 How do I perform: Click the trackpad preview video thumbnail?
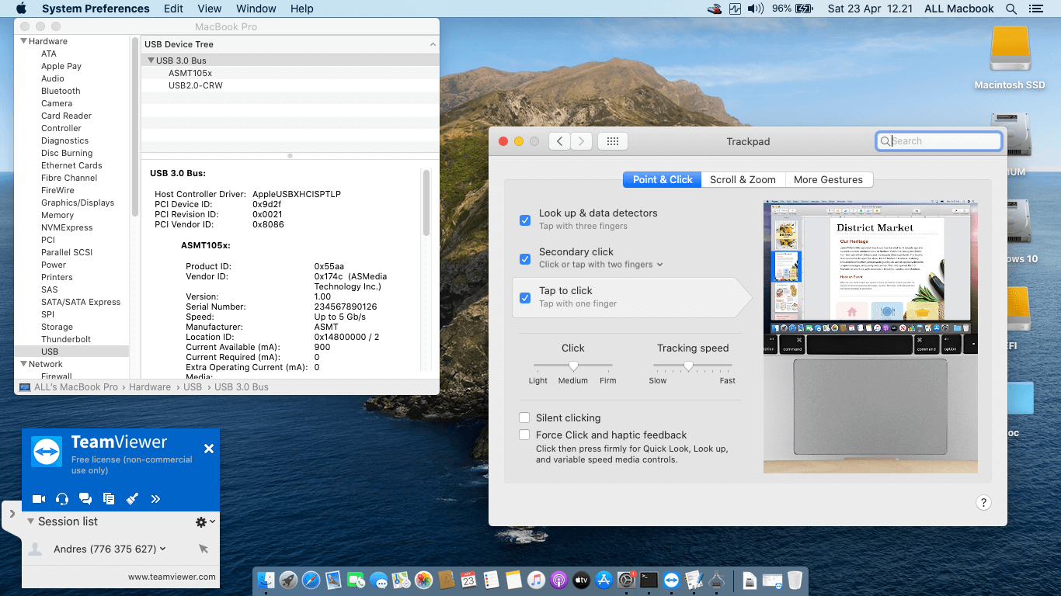[871, 338]
